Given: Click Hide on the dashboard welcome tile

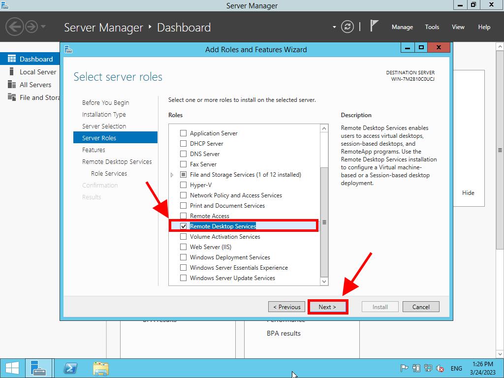Looking at the screenshot, I should coord(468,192).
